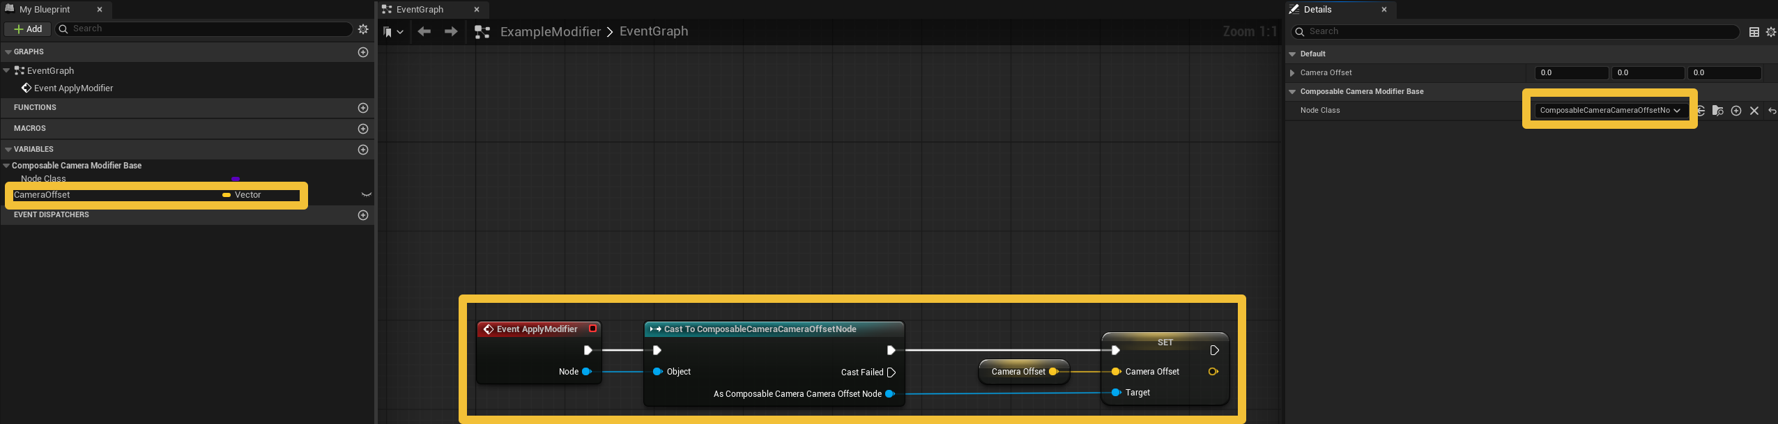Add a new variable with plus icon
1778x424 pixels.
click(x=362, y=150)
